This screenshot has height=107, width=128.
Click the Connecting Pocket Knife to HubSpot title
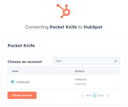[64, 27]
